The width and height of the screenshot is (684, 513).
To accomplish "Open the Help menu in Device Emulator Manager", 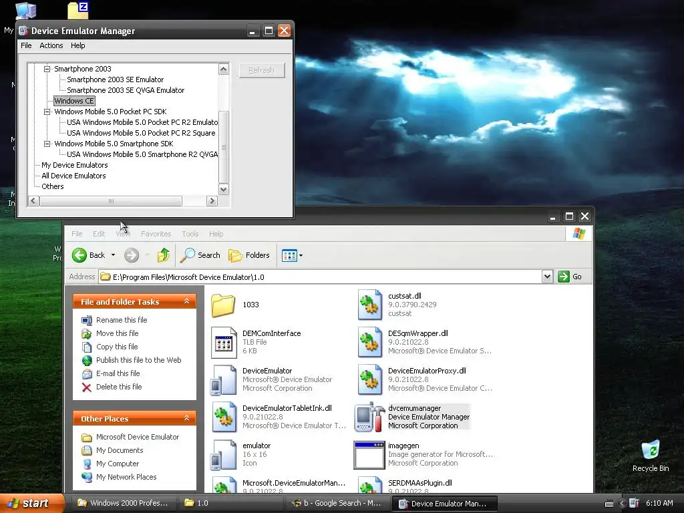I will point(78,45).
